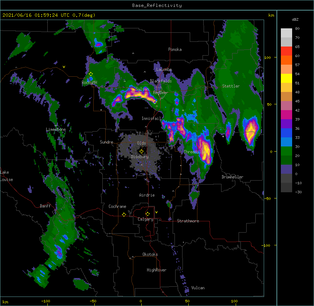314x306 pixels.
Task: Click the dBZ legend heading
Action: (x=295, y=20)
